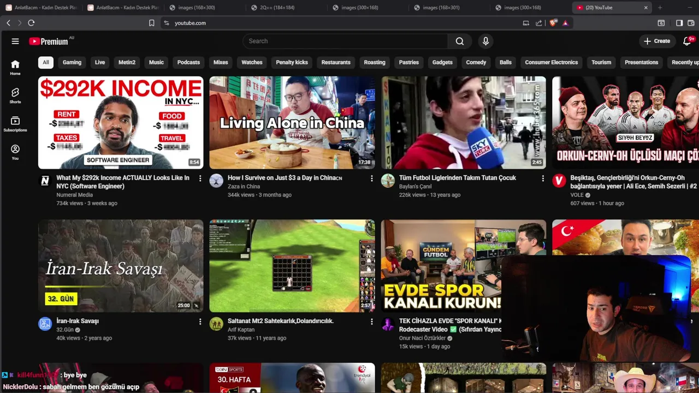Select the Roasting filter chip

pyautogui.click(x=375, y=62)
